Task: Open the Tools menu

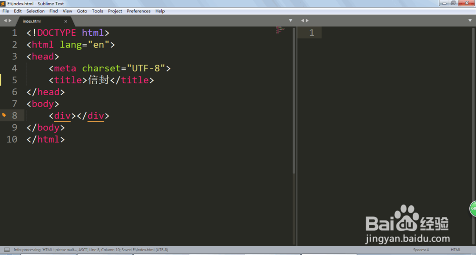Action: [x=98, y=11]
